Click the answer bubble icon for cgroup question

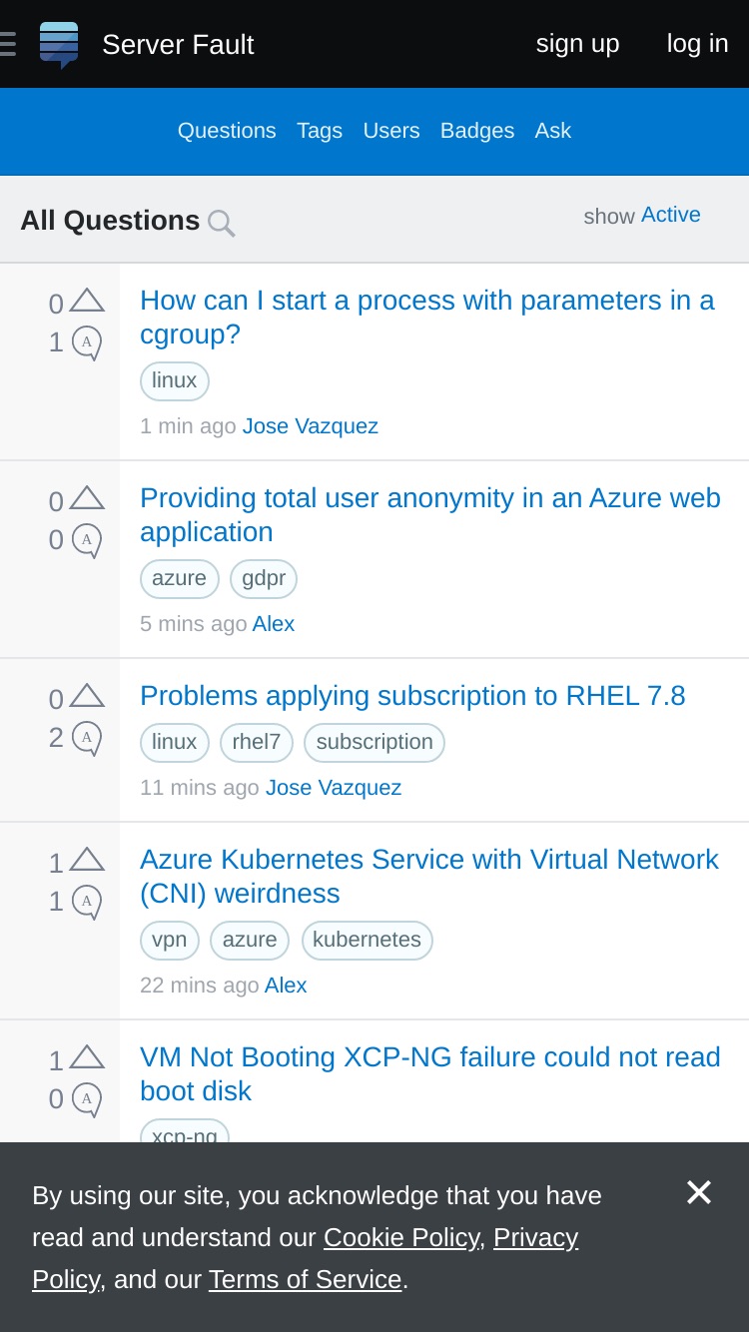87,342
